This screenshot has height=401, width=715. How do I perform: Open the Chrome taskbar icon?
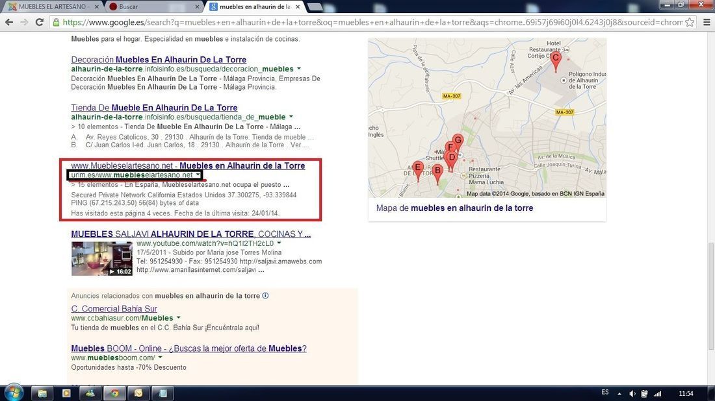pos(114,393)
